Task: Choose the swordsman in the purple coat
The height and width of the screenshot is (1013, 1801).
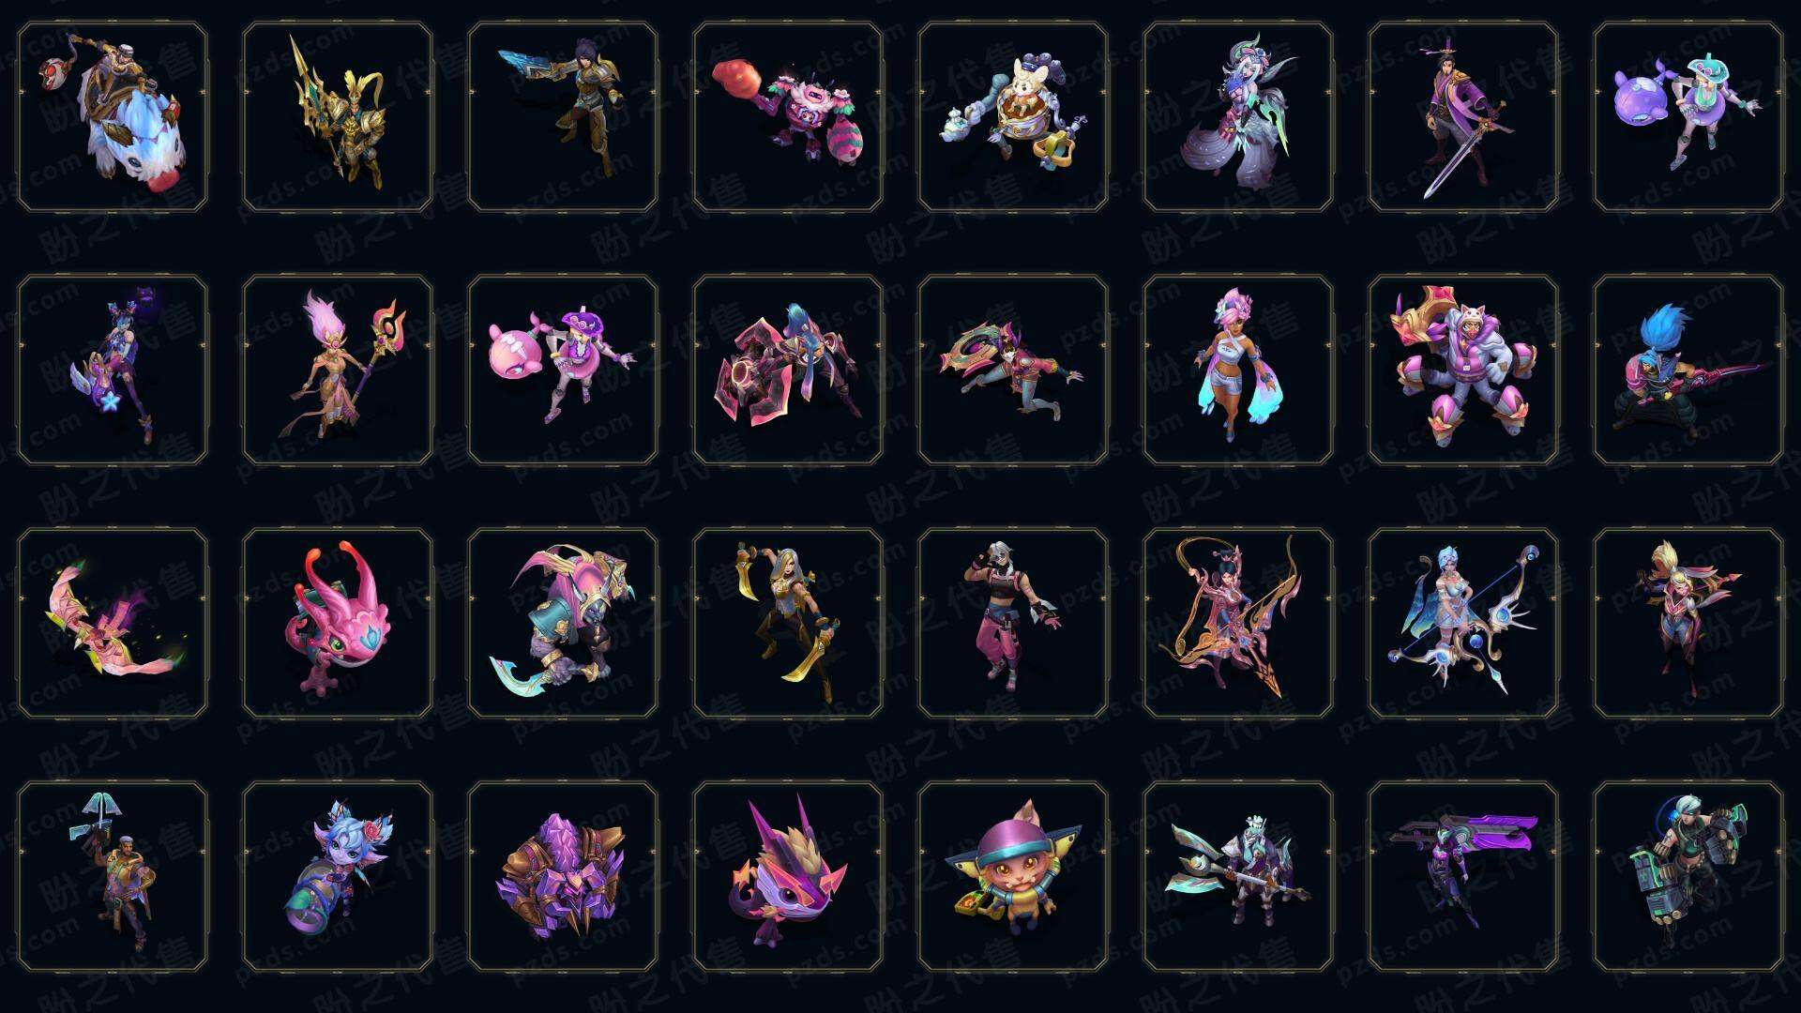Action: [x=1463, y=116]
